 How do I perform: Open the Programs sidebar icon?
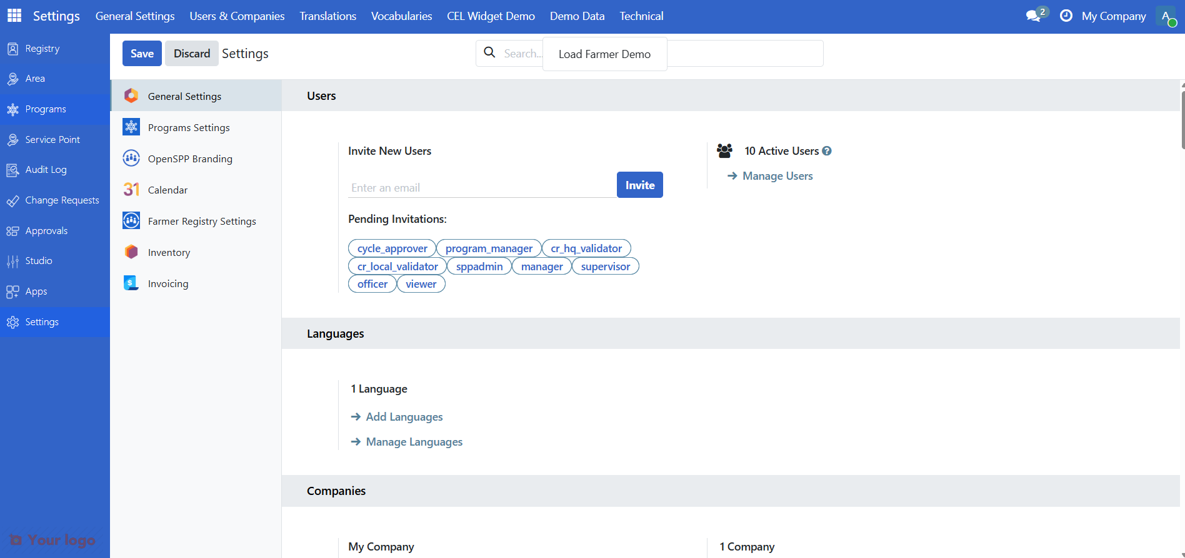pos(12,109)
